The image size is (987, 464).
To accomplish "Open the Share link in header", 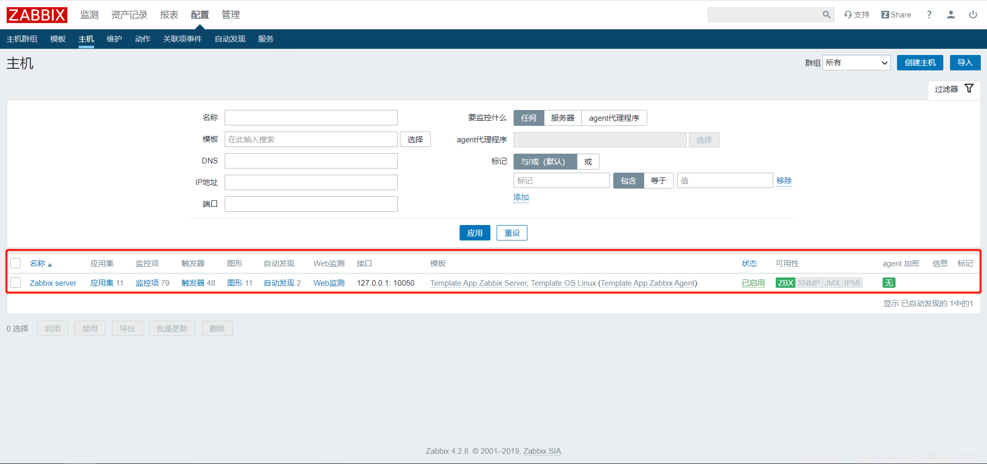I will (x=896, y=15).
